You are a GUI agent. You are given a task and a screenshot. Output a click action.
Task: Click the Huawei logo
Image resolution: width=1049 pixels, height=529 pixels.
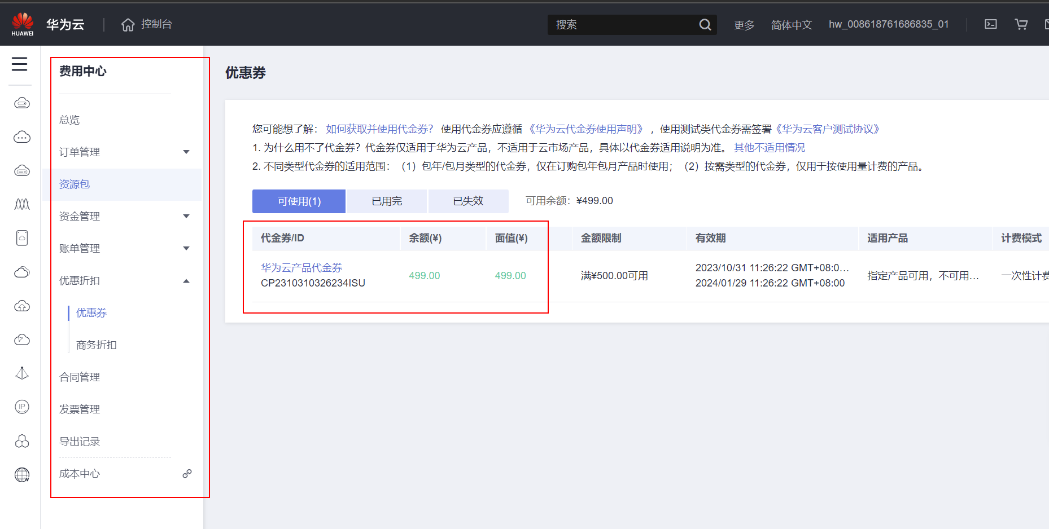(x=23, y=24)
